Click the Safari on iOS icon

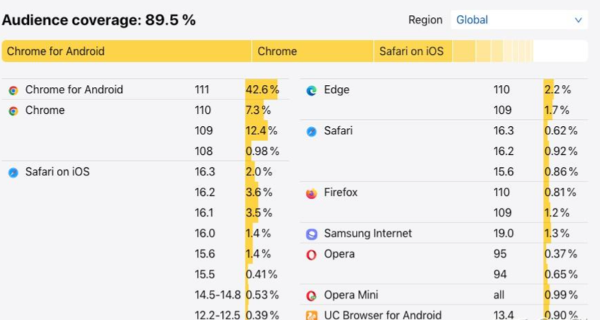coord(14,173)
